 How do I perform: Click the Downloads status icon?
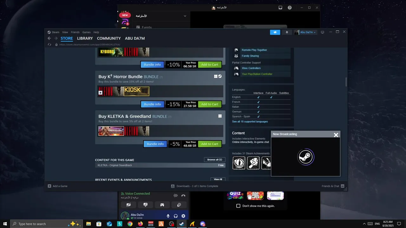pyautogui.click(x=173, y=186)
